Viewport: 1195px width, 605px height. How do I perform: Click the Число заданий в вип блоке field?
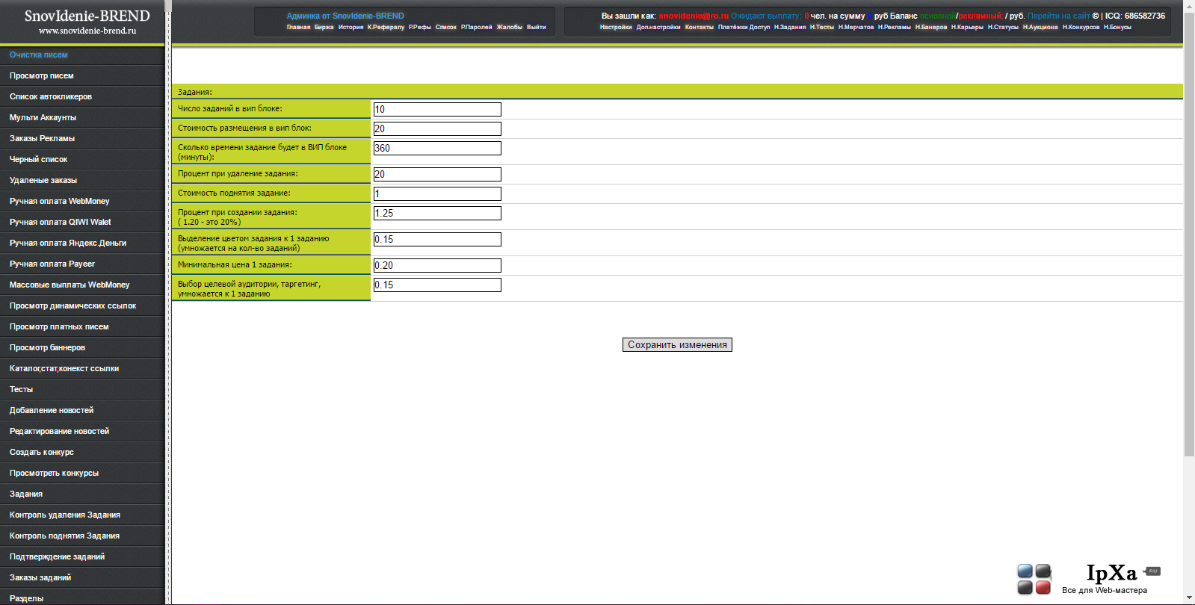pyautogui.click(x=437, y=109)
